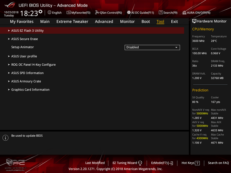The height and width of the screenshot is (173, 231).
Task: Click the Prediction heading
Action: (200, 90)
